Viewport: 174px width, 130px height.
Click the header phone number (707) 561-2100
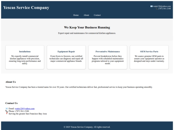pyautogui.click(x=165, y=9)
